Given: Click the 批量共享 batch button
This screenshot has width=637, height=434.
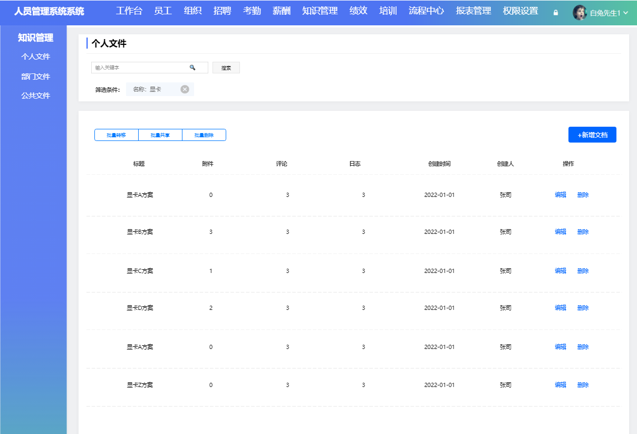Looking at the screenshot, I should (x=160, y=135).
